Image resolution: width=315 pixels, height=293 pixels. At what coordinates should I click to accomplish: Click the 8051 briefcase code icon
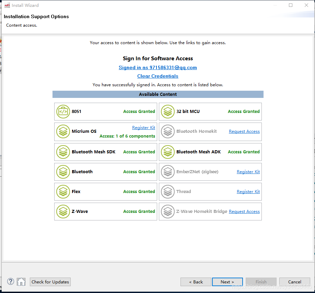[63, 112]
